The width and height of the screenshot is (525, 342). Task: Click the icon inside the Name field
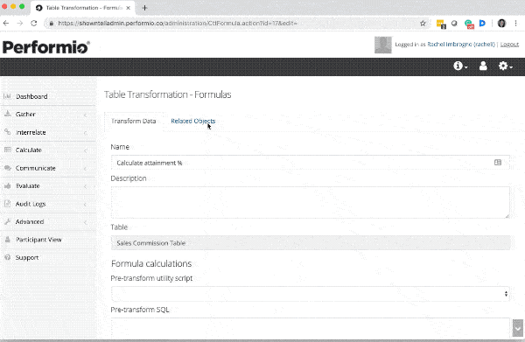point(498,163)
